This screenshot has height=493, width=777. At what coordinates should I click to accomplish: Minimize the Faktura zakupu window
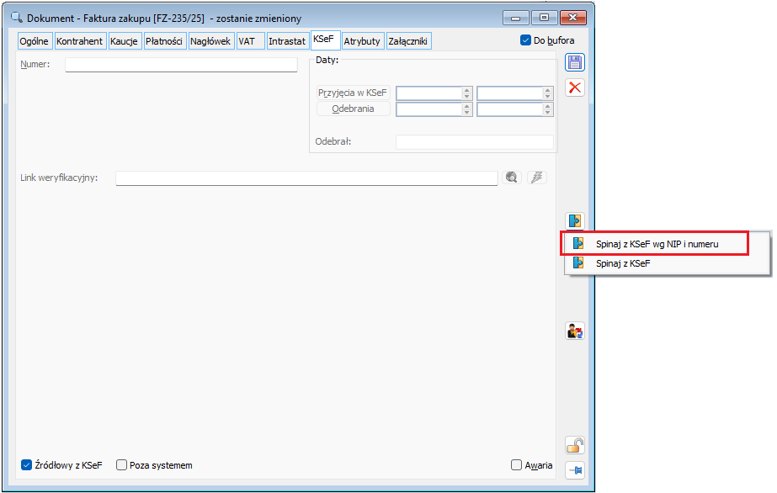[516, 18]
